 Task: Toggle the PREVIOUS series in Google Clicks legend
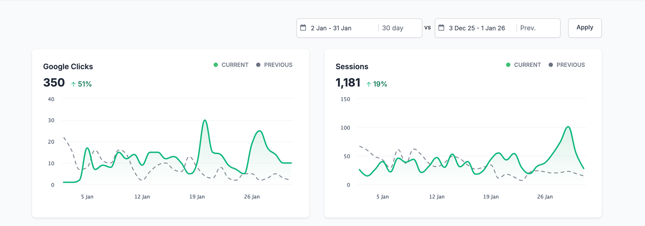274,65
